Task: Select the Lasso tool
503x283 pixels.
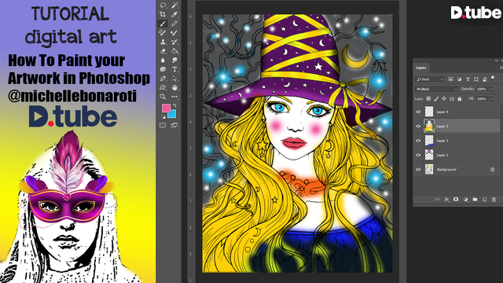Action: pos(163,6)
